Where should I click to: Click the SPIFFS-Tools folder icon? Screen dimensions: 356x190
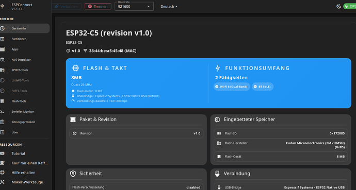(2, 70)
